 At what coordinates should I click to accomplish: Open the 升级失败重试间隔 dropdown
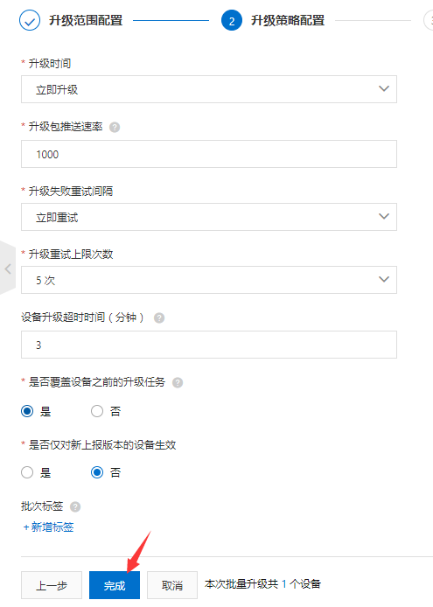coord(209,217)
